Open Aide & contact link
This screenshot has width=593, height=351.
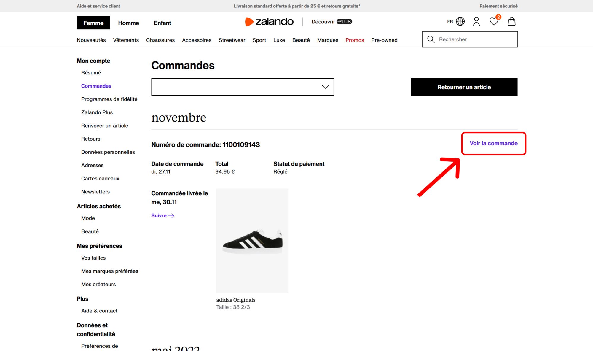coord(99,311)
